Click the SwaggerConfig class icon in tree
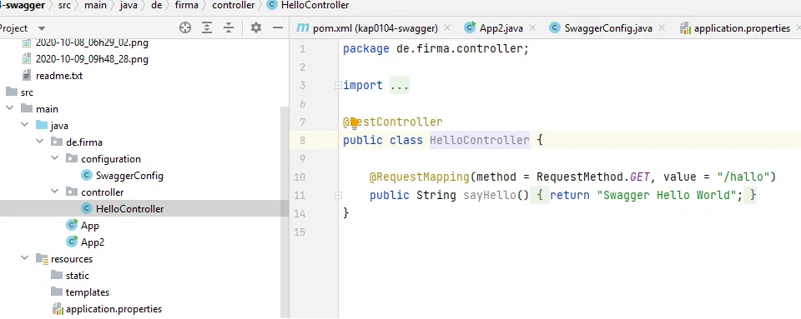 [x=88, y=175]
